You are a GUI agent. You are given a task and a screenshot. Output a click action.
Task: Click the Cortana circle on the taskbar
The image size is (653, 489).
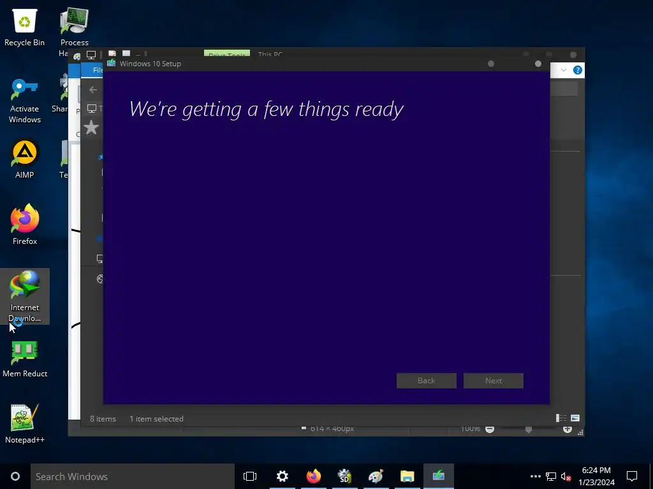coord(15,476)
